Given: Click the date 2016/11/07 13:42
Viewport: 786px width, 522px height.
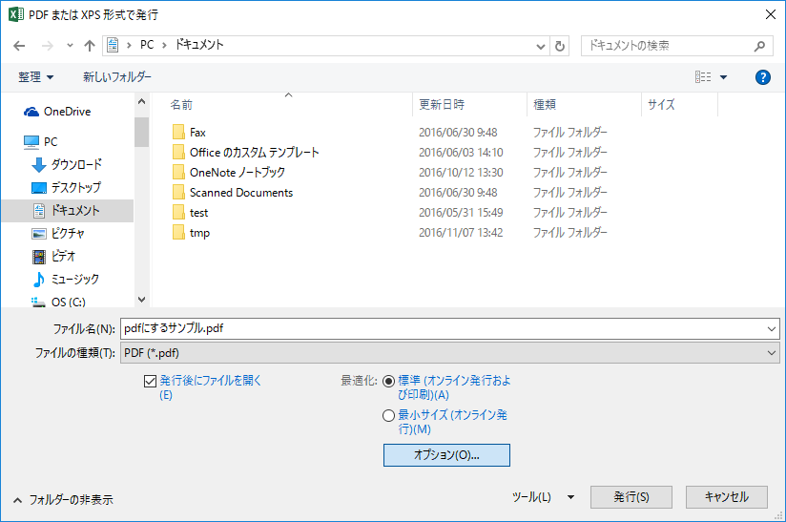Looking at the screenshot, I should [x=461, y=233].
